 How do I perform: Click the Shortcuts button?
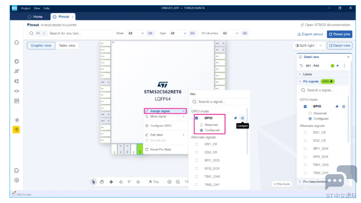pyautogui.click(x=282, y=184)
